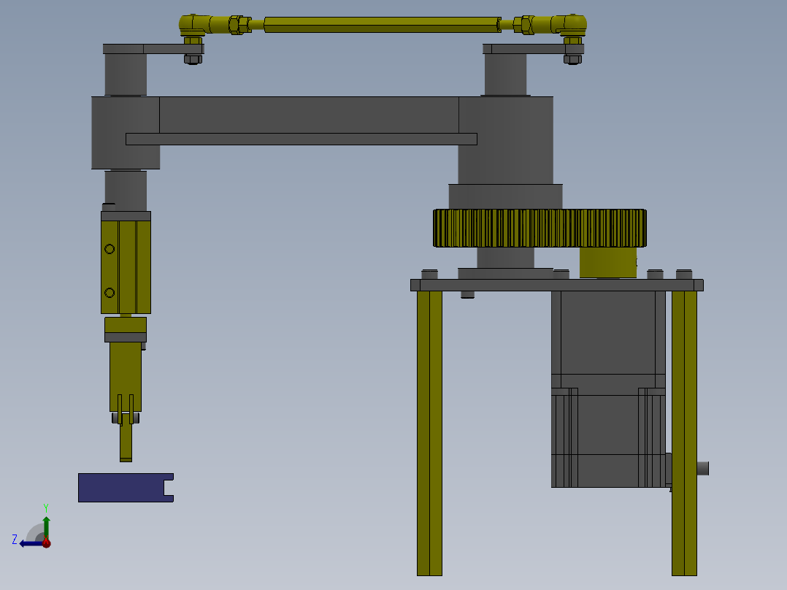The image size is (787, 590).
Task: Click the red origin ball of the triad
Action: [x=46, y=543]
